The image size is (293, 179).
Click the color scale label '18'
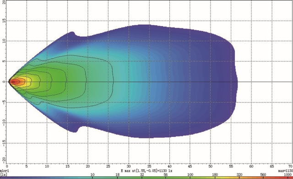[x=117, y=174]
